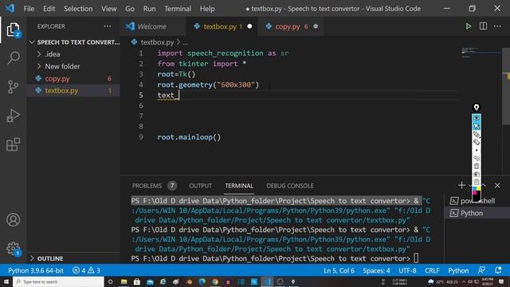Select the powershell terminal instance
Viewport: 510px width, 287px height.
tap(477, 201)
